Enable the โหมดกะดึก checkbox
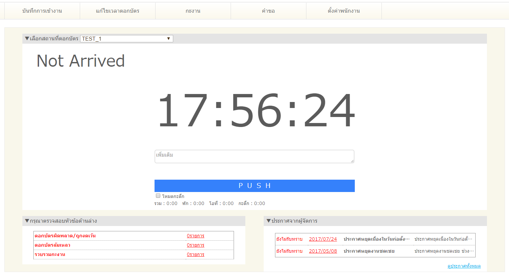 tap(158, 196)
